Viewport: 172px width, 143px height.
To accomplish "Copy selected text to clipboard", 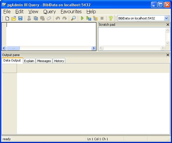I will (x=36, y=18).
